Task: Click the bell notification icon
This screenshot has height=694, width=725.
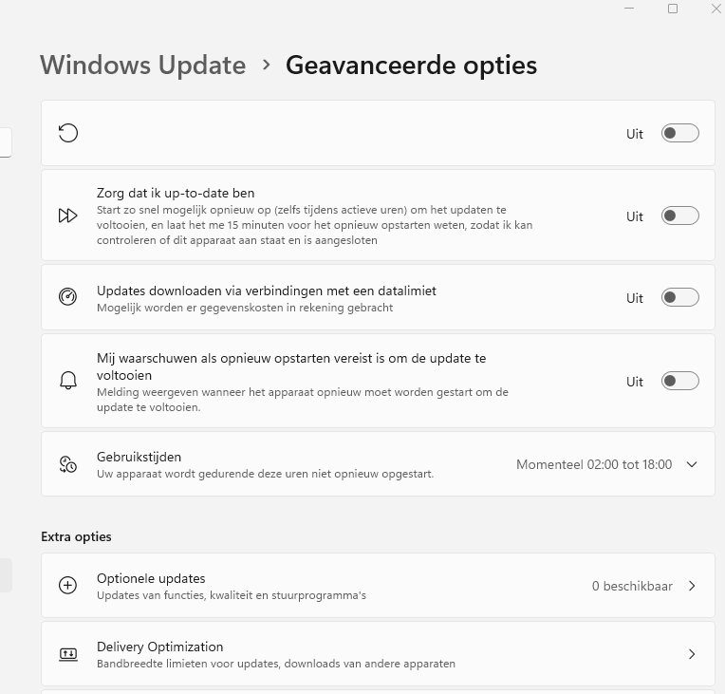Action: 68,381
